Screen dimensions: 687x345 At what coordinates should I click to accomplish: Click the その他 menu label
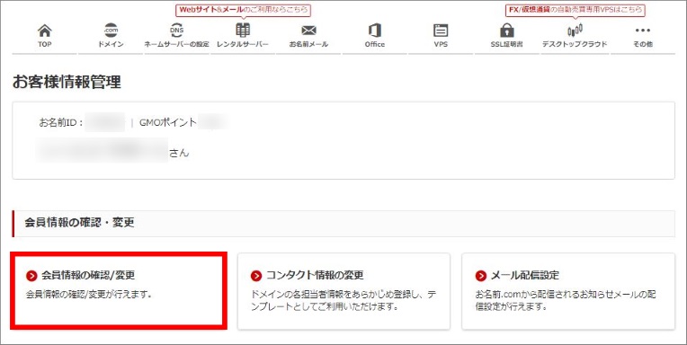643,44
